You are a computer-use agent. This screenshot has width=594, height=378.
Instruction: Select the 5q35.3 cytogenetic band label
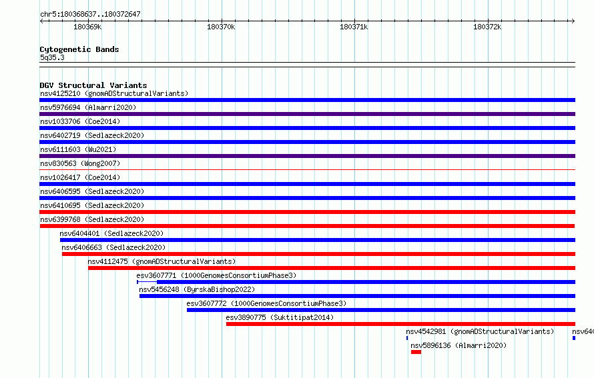[x=52, y=57]
